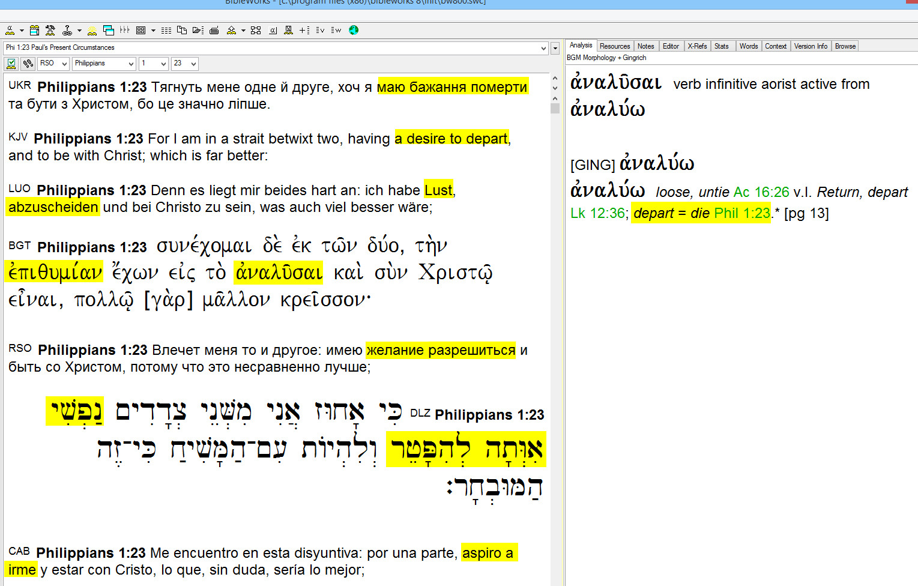918x586 pixels.
Task: Click the boxed alpha lexicon icon
Action: pyautogui.click(x=273, y=30)
